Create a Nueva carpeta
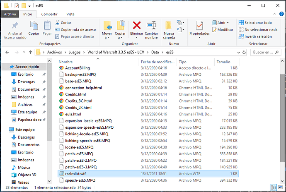The image size is (286, 192). pos(169,30)
